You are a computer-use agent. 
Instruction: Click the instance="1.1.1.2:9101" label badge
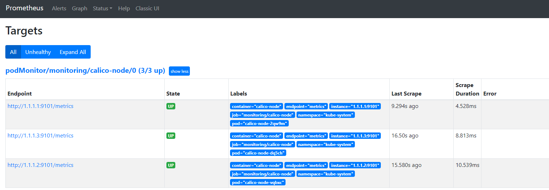pyautogui.click(x=355, y=165)
